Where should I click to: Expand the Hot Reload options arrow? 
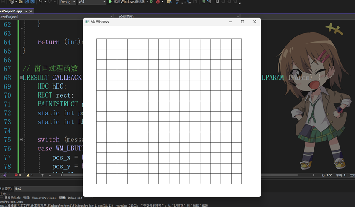pos(162,2)
